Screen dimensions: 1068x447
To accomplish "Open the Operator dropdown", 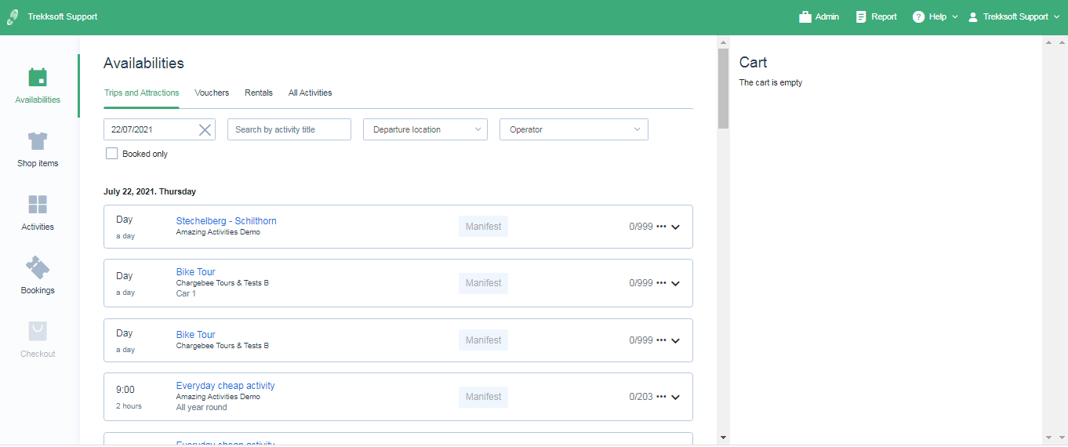I will [573, 130].
